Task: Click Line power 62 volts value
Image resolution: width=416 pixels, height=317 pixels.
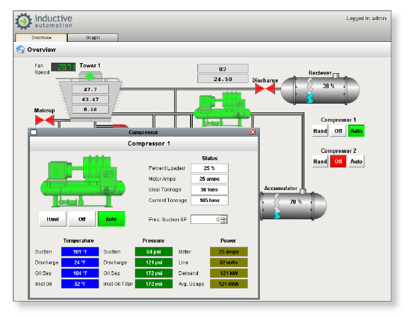Action: click(229, 263)
